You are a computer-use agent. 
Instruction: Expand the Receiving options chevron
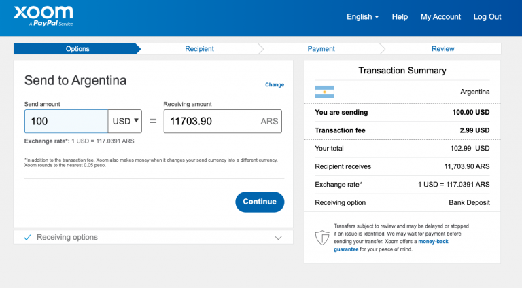278,238
